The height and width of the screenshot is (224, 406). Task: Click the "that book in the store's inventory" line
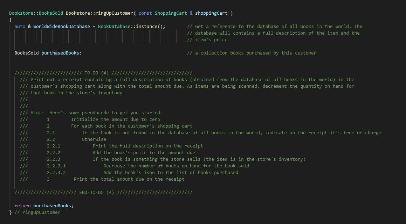[x=72, y=93]
